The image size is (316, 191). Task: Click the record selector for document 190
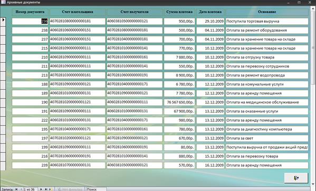3,102
